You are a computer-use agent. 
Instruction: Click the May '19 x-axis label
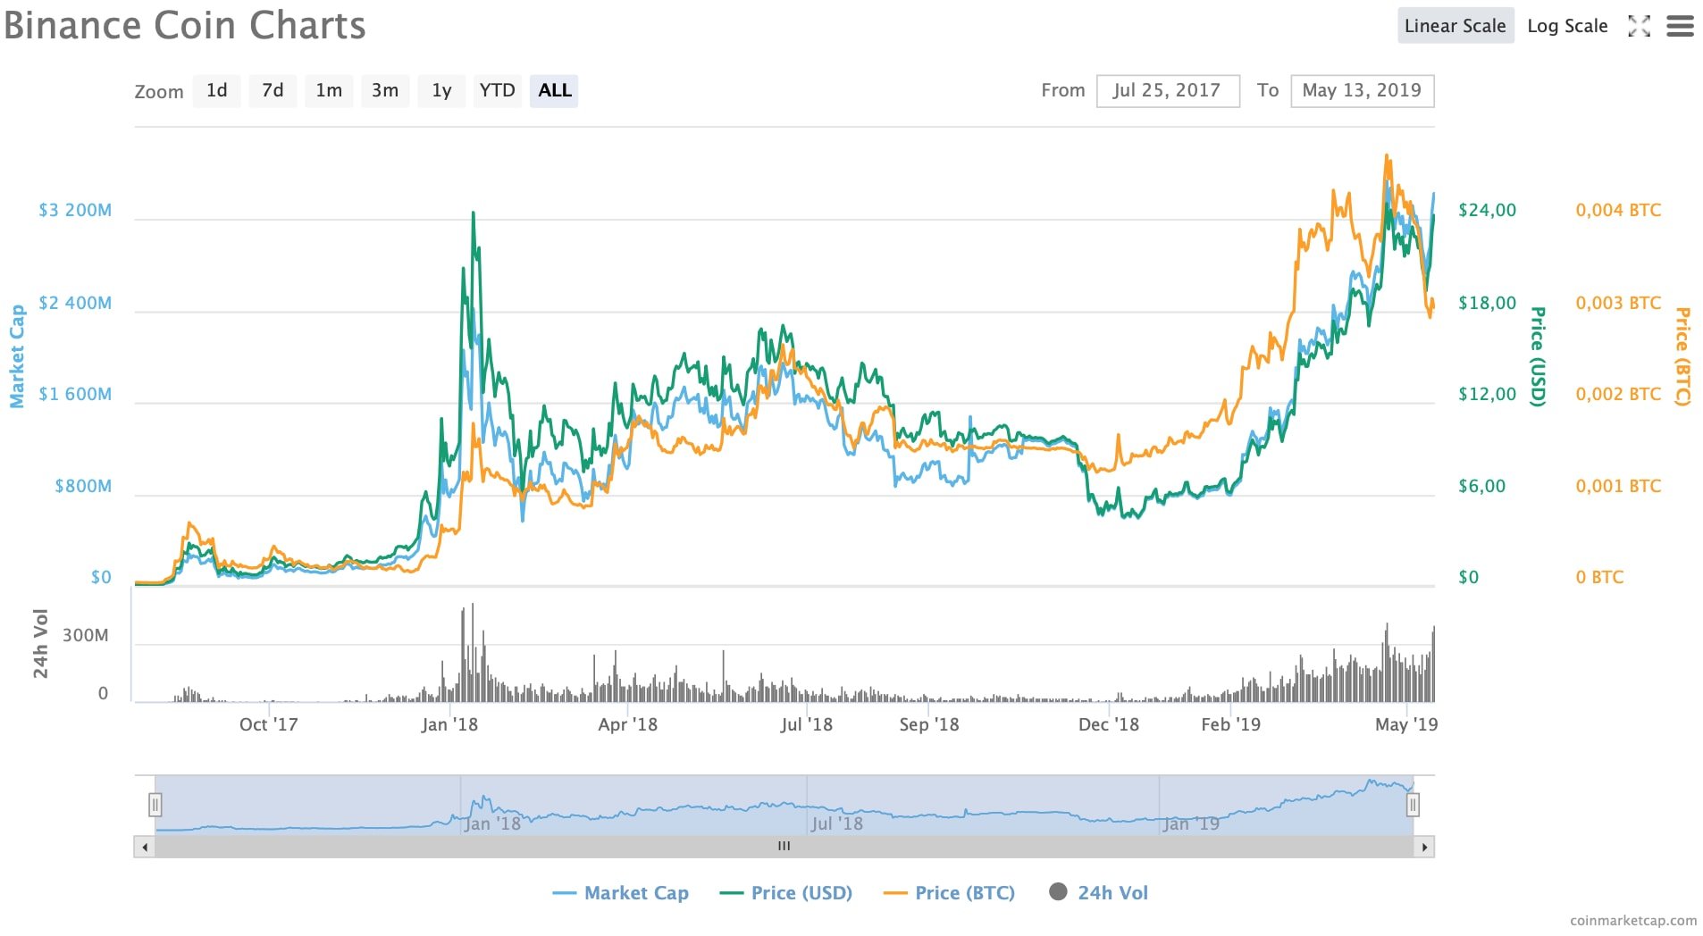(x=1406, y=724)
